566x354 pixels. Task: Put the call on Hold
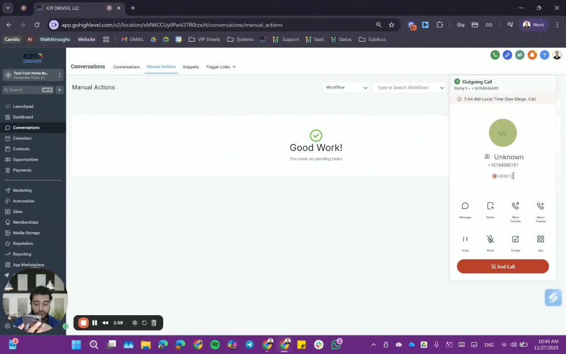[465, 243]
